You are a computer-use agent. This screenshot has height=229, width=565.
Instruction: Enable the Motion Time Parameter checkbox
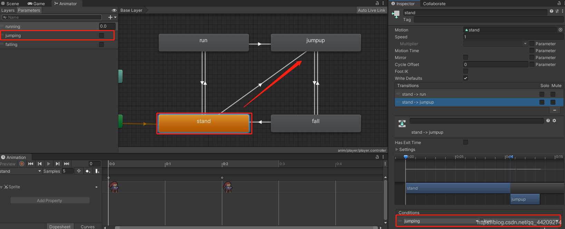532,50
